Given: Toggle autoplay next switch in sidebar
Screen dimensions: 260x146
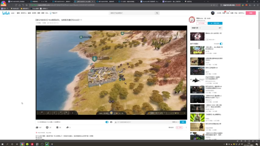Looking at the screenshot, I should (x=221, y=44).
